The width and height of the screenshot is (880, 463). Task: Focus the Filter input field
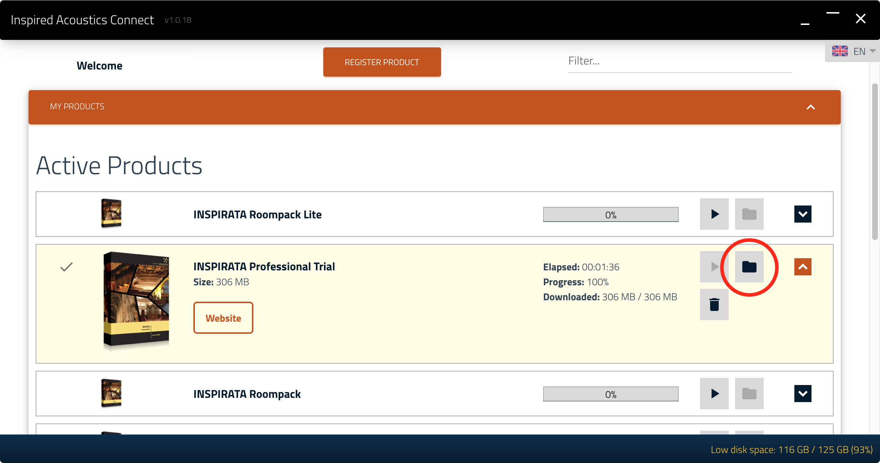point(680,61)
